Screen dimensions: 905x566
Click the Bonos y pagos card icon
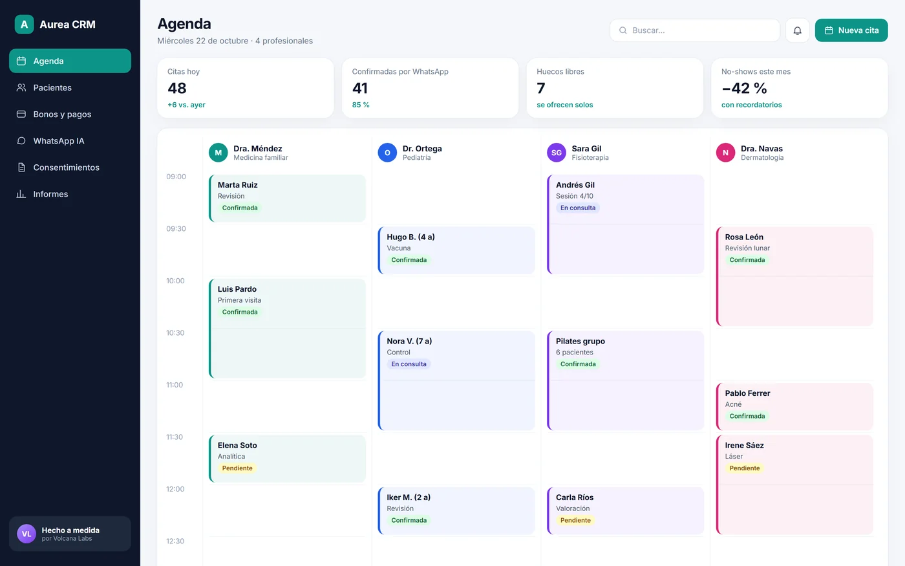pyautogui.click(x=21, y=114)
